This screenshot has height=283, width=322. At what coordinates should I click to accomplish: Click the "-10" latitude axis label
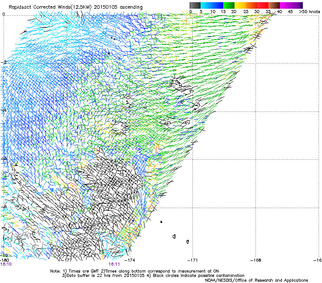pos(4,256)
